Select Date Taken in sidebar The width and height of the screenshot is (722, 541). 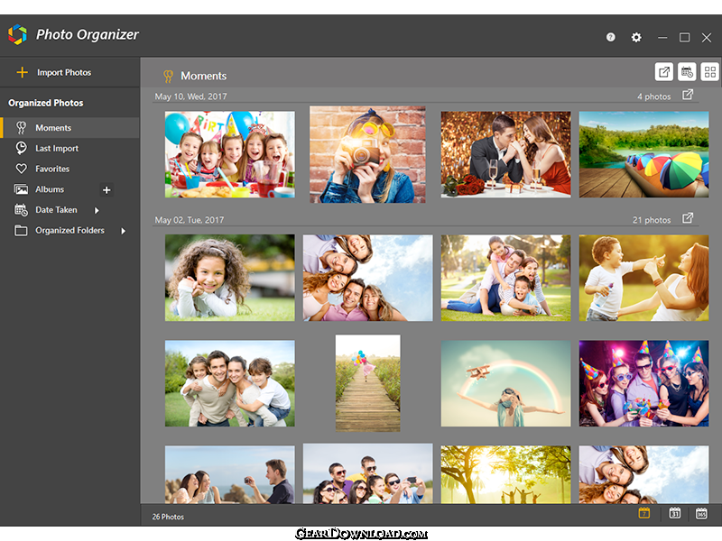56,210
